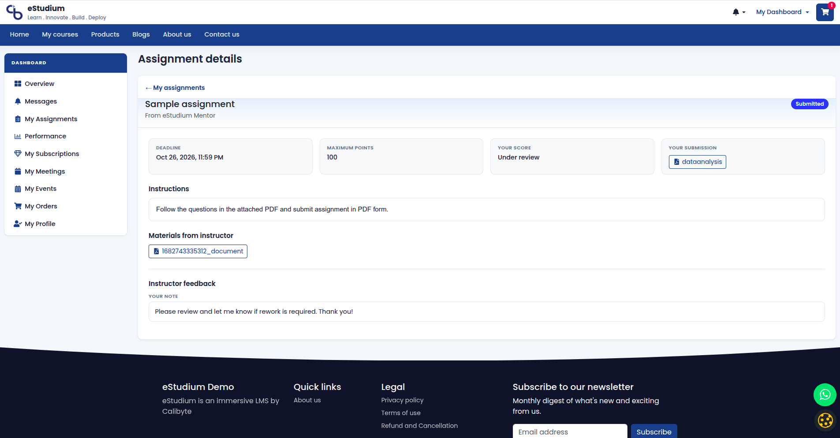This screenshot has width=840, height=438.
Task: Open the dataanalysis submission file
Action: point(697,162)
